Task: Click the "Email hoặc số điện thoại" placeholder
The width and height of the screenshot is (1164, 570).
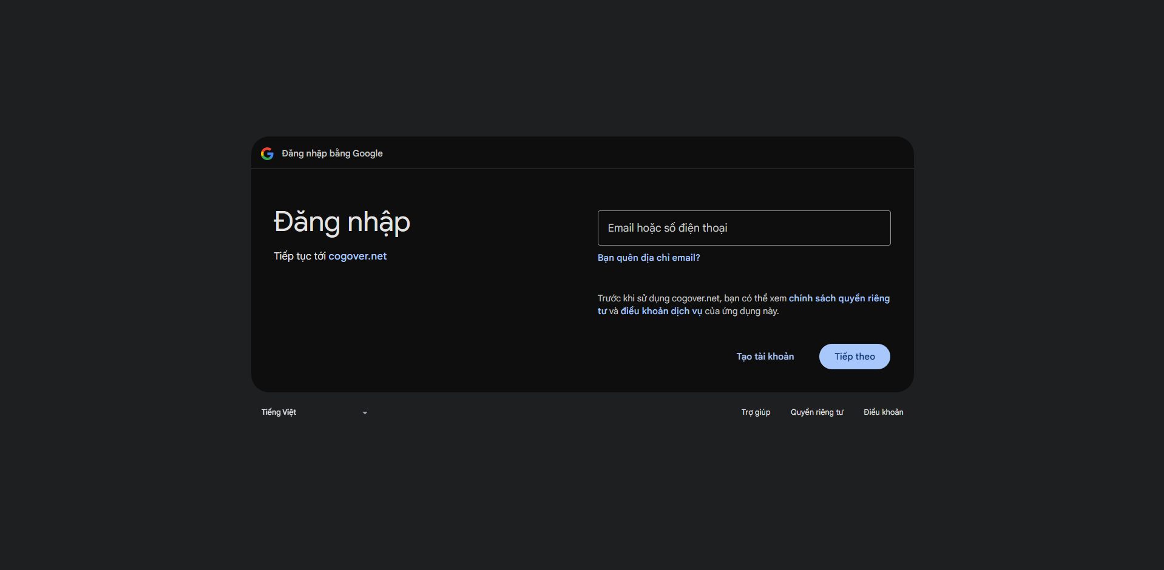Action: (x=668, y=228)
